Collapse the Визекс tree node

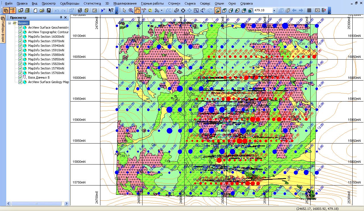click(10, 23)
